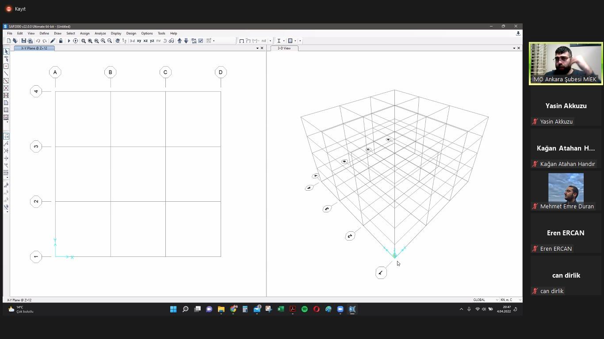Click the Run Analysis play icon
Image resolution: width=604 pixels, height=339 pixels.
[69, 41]
